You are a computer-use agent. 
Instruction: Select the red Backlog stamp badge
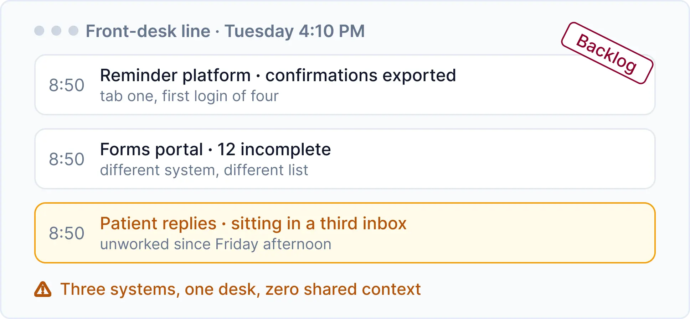pos(607,53)
